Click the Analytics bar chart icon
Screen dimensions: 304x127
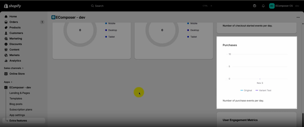(6, 61)
